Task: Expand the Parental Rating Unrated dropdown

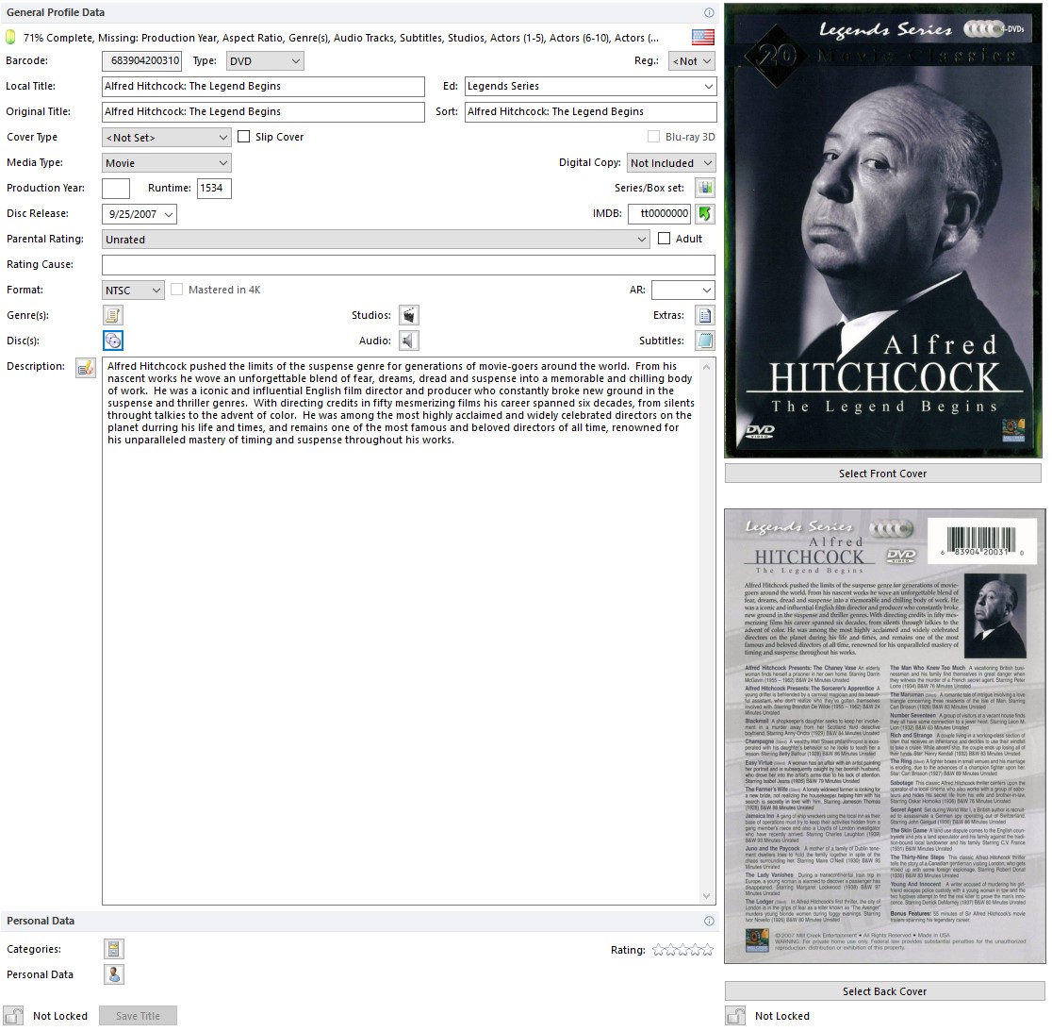Action: click(x=376, y=240)
